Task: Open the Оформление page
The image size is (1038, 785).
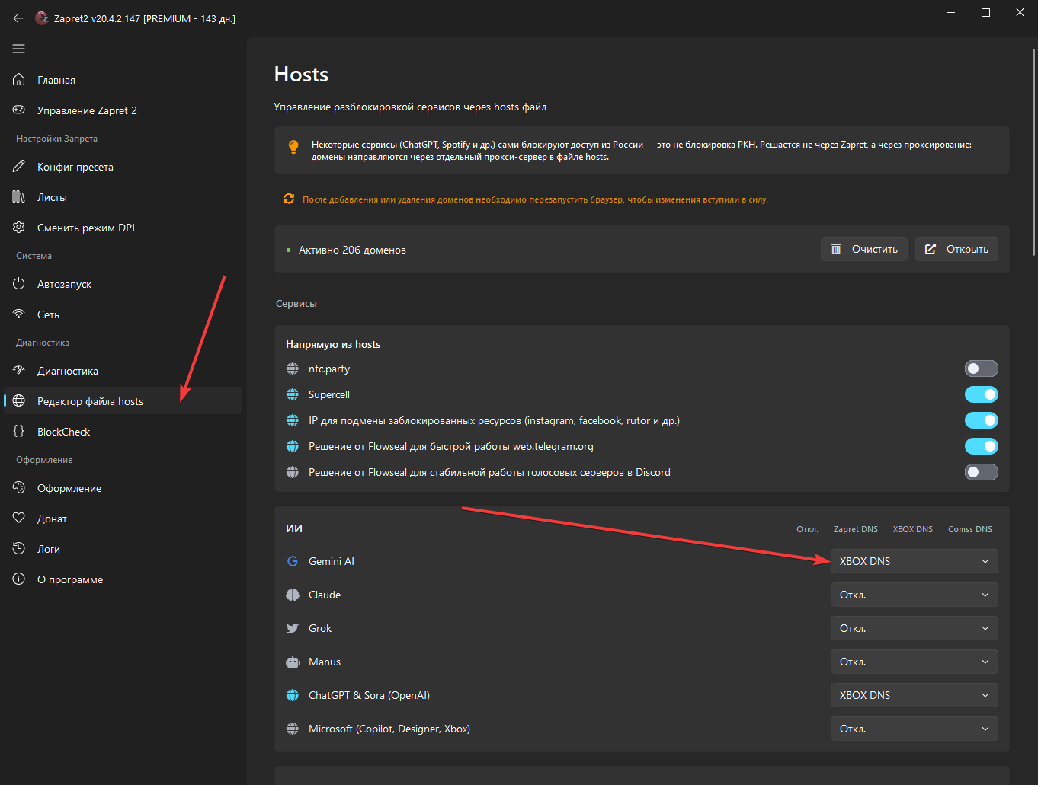Action: (123, 488)
